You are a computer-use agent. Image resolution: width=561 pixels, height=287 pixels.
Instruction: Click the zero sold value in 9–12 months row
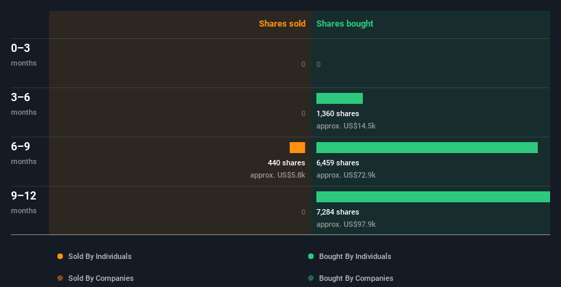pyautogui.click(x=303, y=213)
